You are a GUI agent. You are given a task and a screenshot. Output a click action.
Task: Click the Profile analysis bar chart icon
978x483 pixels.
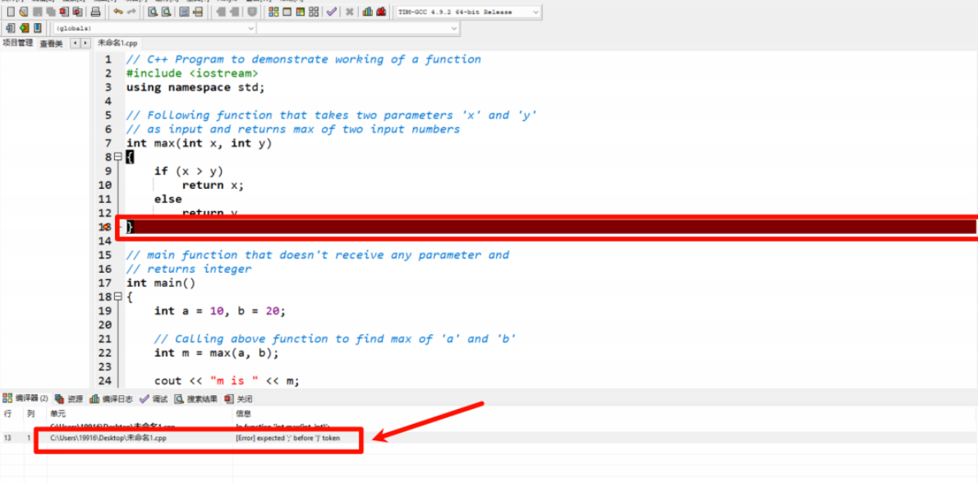coord(368,12)
